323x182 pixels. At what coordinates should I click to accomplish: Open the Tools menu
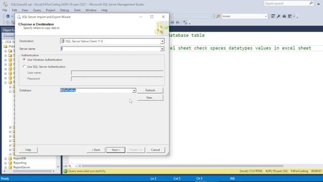tap(77, 10)
